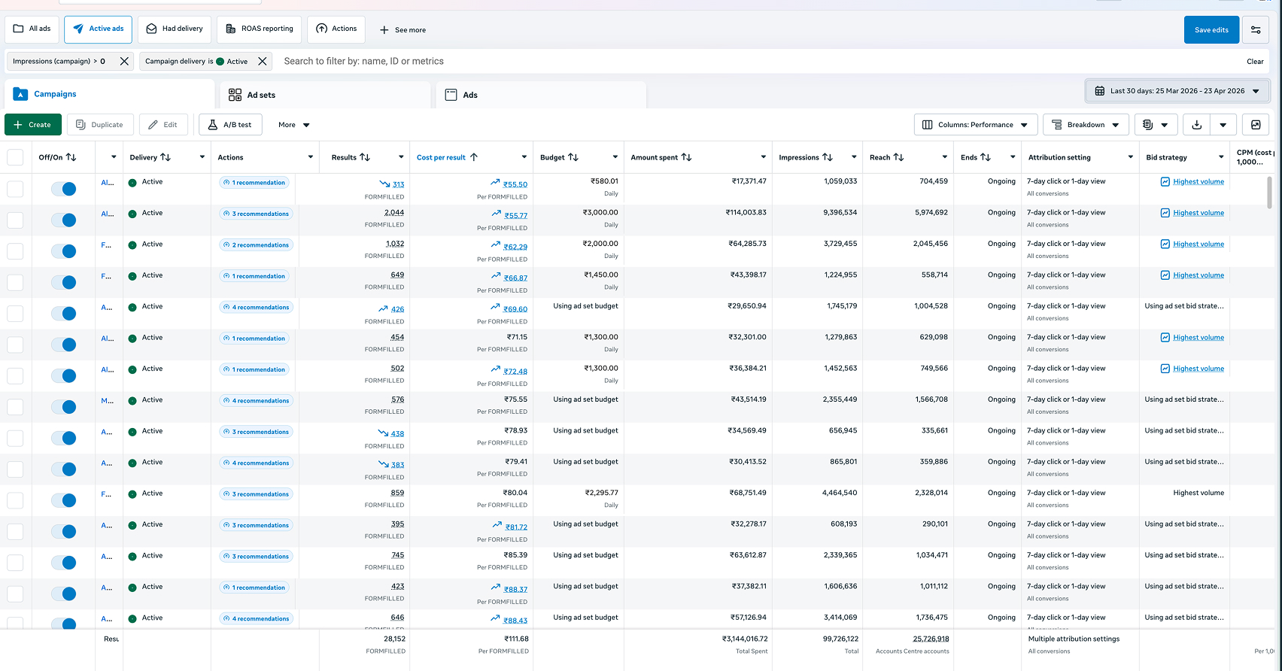Click the filter settings icon beside Save edits
The width and height of the screenshot is (1282, 671).
coord(1256,30)
